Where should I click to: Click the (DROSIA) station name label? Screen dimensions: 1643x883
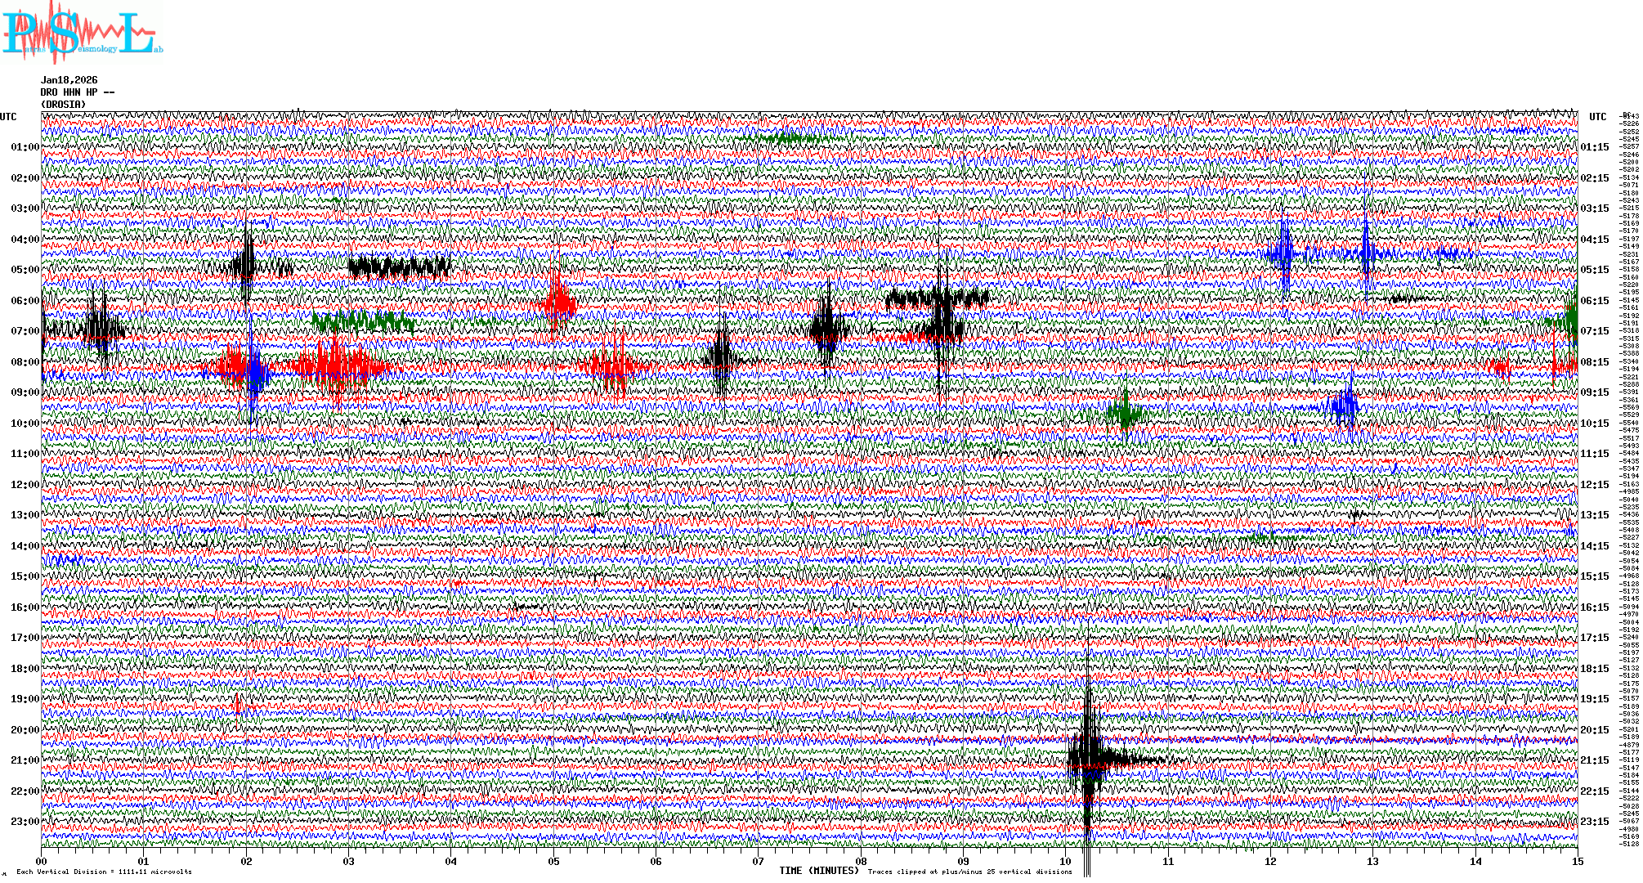coord(64,105)
